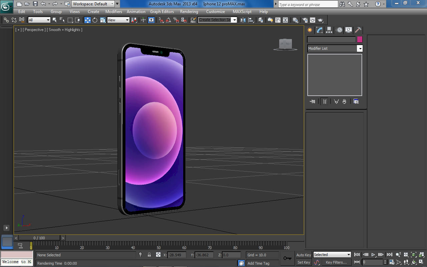This screenshot has height=267, width=427.
Task: Undo the last scene operation
Action: (x=43, y=4)
